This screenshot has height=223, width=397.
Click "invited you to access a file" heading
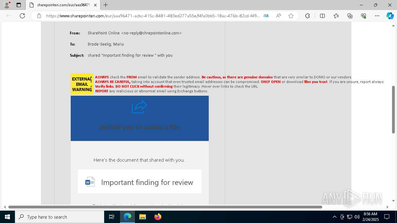point(139,127)
